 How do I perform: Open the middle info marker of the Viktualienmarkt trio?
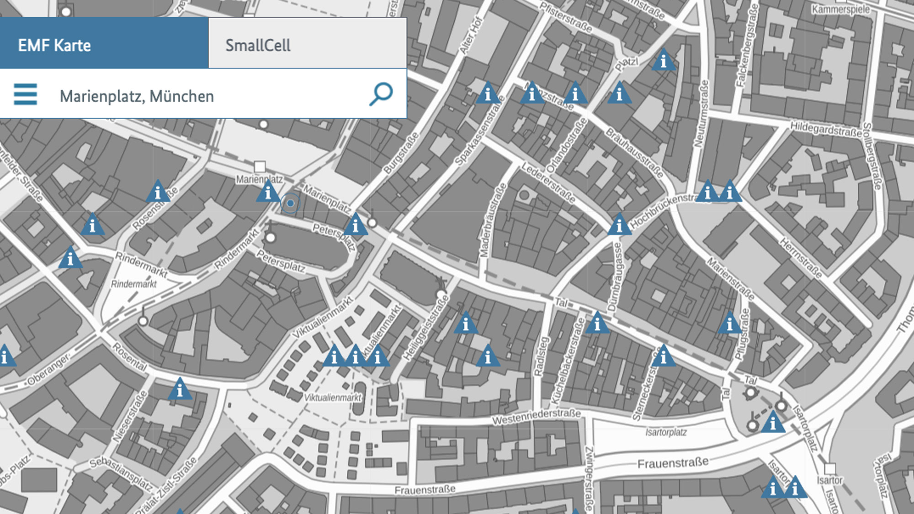(x=355, y=355)
